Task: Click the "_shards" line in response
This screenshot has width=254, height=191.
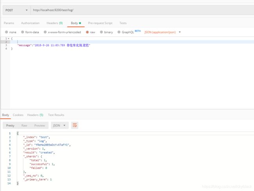Action: 33,157
